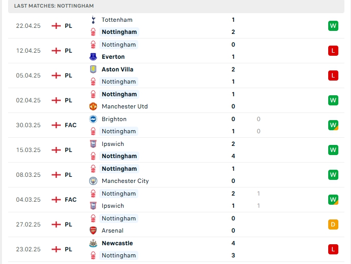
Task: Click the Last Matches: Nottingham header
Action: click(x=54, y=6)
